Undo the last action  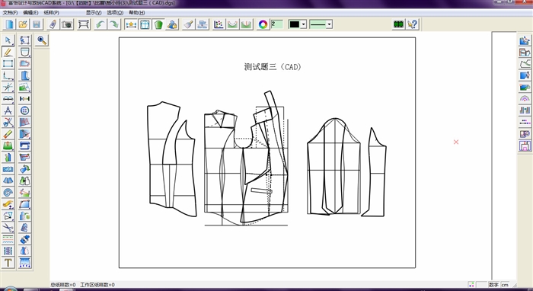click(101, 24)
